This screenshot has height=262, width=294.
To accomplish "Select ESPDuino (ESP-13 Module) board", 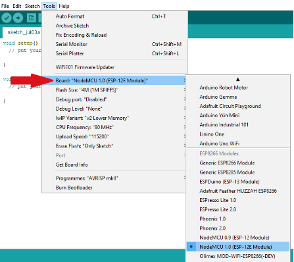I will click(x=238, y=182).
